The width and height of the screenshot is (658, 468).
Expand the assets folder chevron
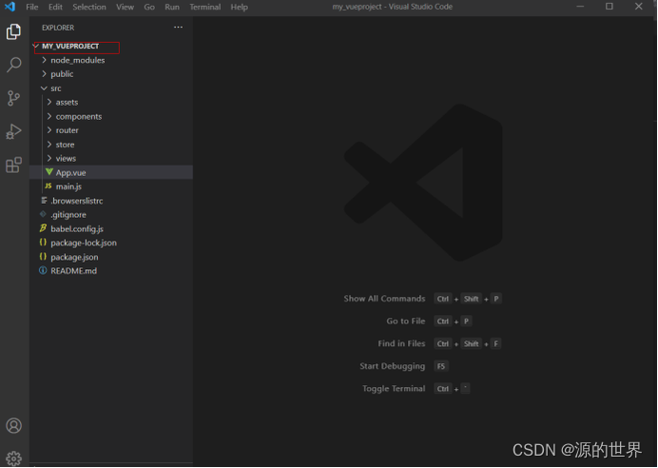tap(49, 102)
